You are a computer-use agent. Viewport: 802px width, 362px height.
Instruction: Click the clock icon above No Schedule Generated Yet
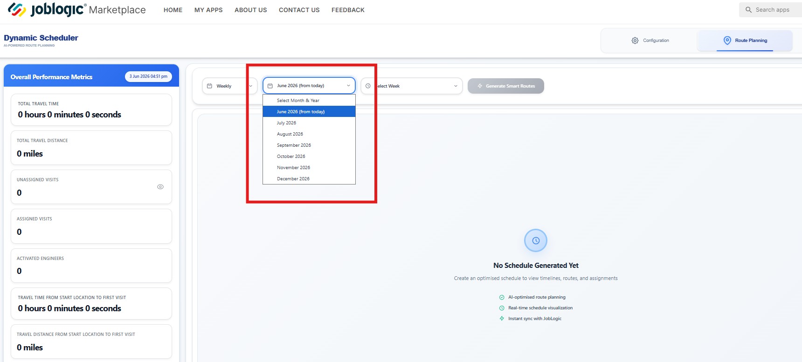[x=536, y=240]
